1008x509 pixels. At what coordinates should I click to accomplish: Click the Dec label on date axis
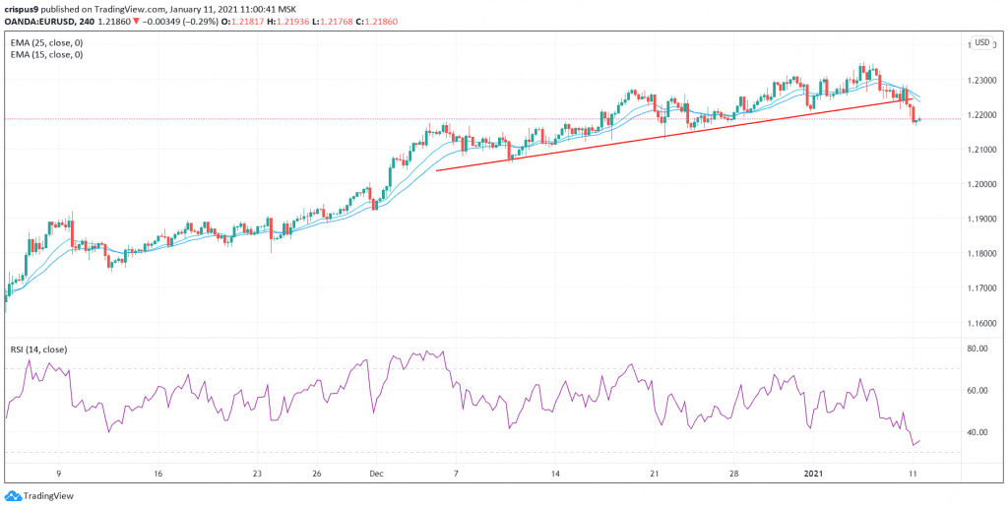(x=377, y=475)
